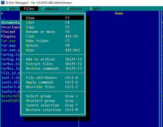Choose Unselect group entry
The height and width of the screenshot is (127, 163).
[53, 101]
